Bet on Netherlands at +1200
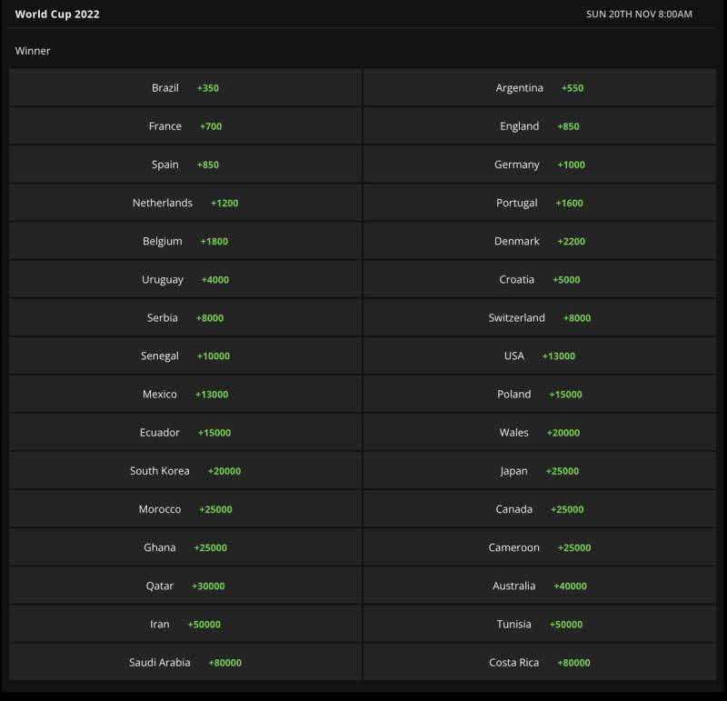 (185, 203)
